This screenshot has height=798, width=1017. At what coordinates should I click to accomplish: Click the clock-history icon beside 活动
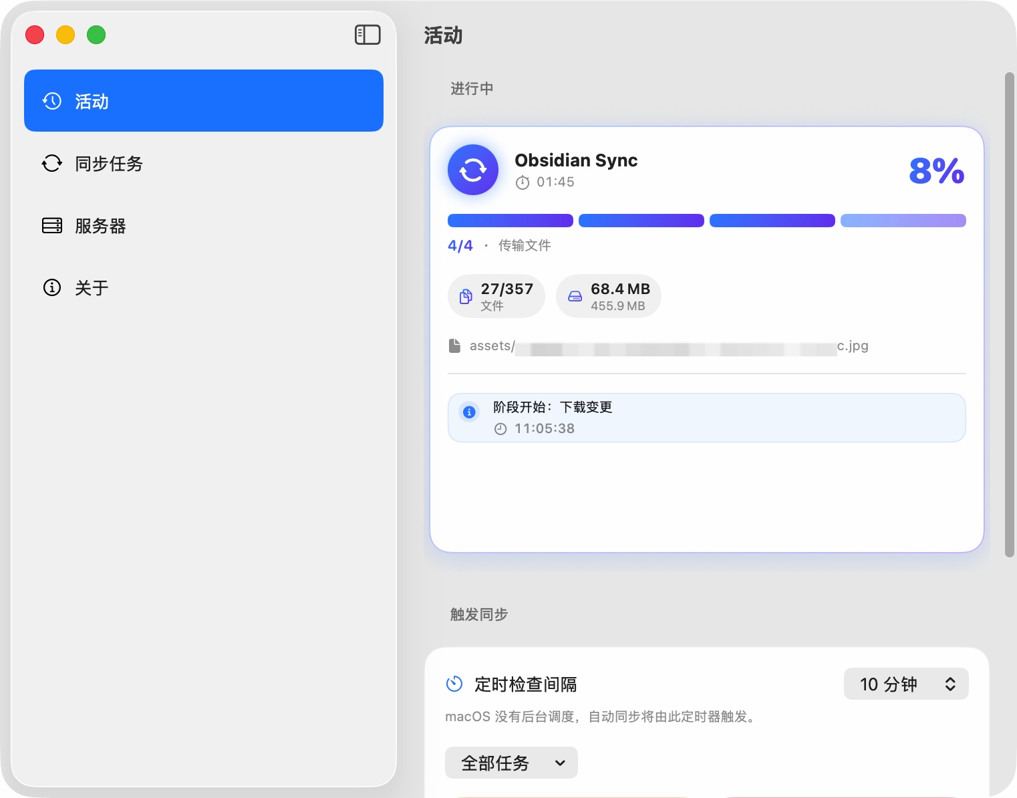point(52,101)
